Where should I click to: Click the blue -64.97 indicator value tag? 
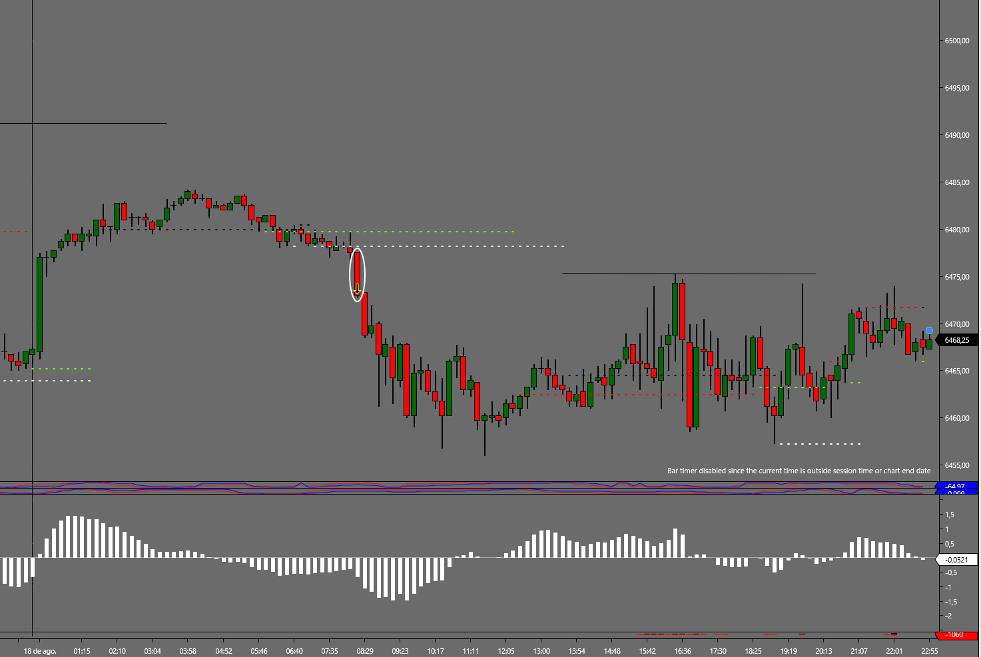(x=956, y=487)
